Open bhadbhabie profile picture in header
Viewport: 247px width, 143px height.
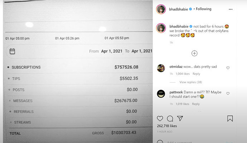(161, 9)
